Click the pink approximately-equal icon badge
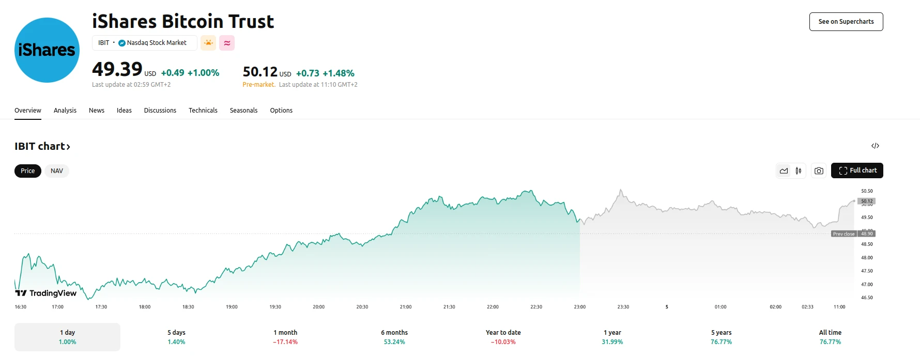The width and height of the screenshot is (920, 357). pos(227,43)
